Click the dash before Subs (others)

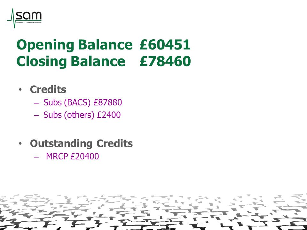coord(36,115)
